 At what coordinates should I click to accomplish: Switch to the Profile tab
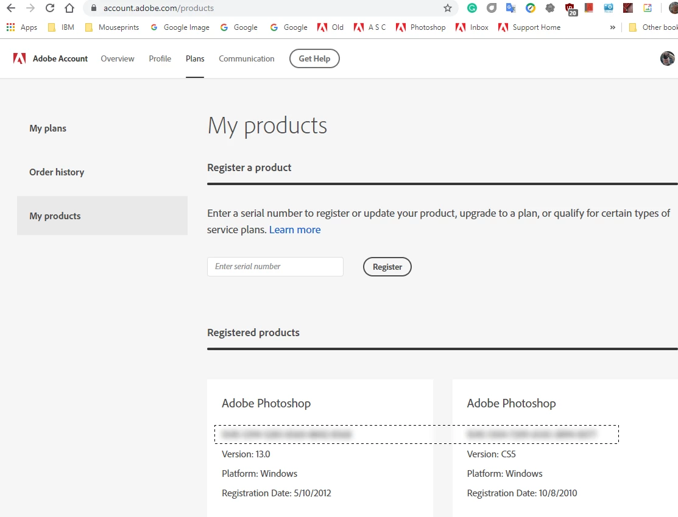tap(160, 58)
